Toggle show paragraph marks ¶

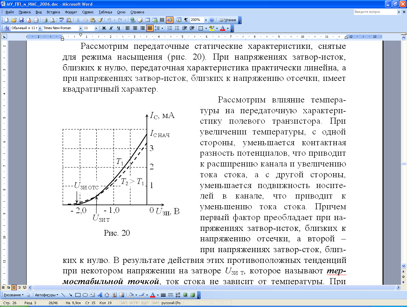click(186, 20)
